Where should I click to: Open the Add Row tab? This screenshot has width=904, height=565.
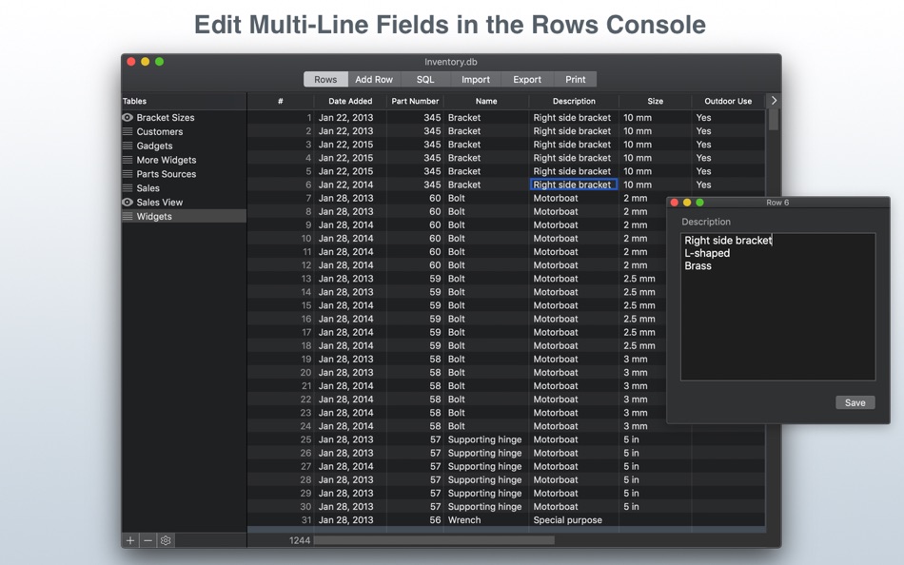pos(374,80)
